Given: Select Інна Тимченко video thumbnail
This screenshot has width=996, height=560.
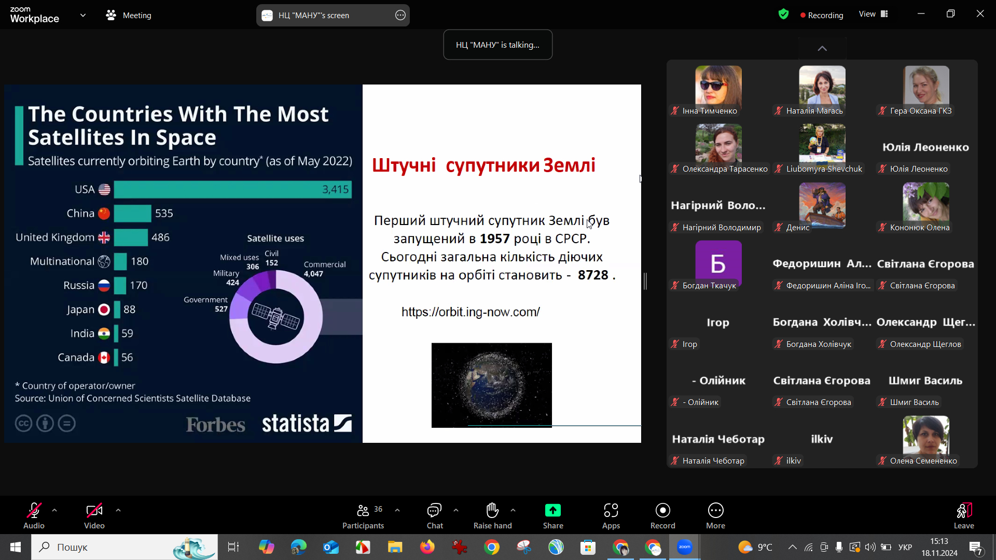Looking at the screenshot, I should (x=718, y=90).
